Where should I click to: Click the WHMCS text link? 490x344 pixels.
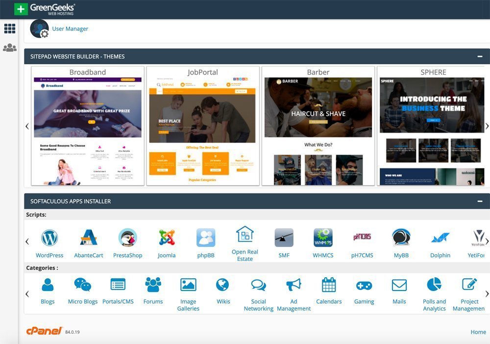(x=323, y=255)
